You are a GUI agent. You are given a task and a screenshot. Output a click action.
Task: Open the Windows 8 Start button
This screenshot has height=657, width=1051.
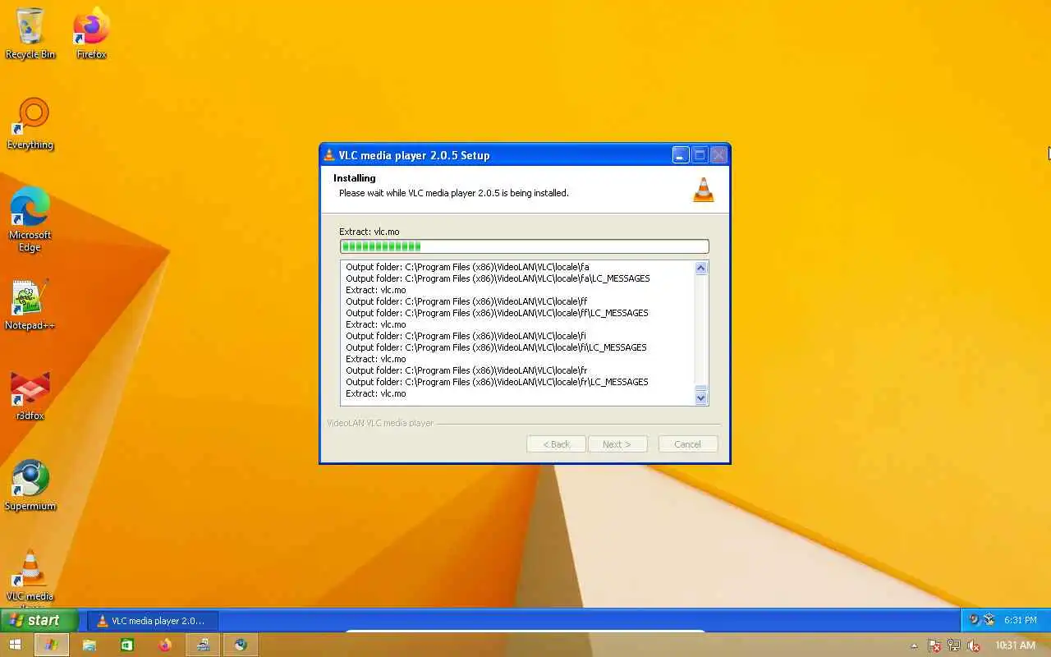15,646
